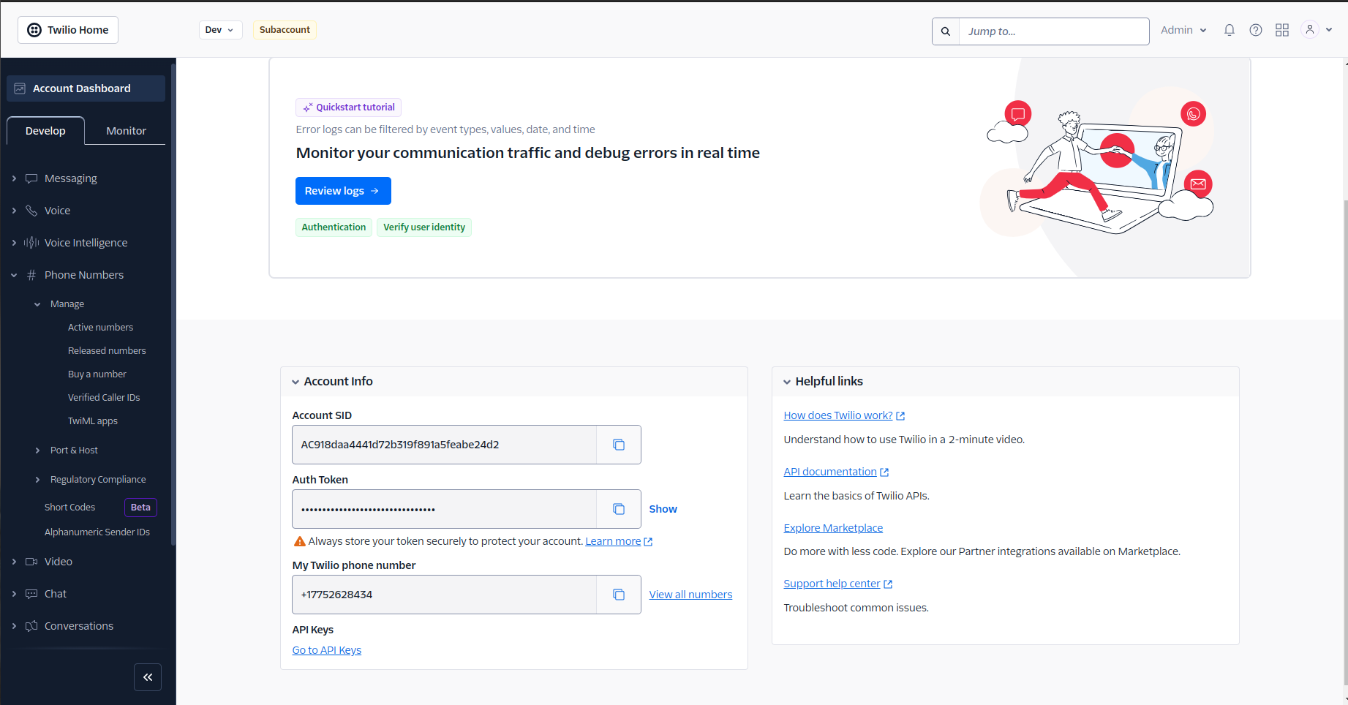
Task: Click the Phone Numbers hash icon
Action: coord(31,275)
